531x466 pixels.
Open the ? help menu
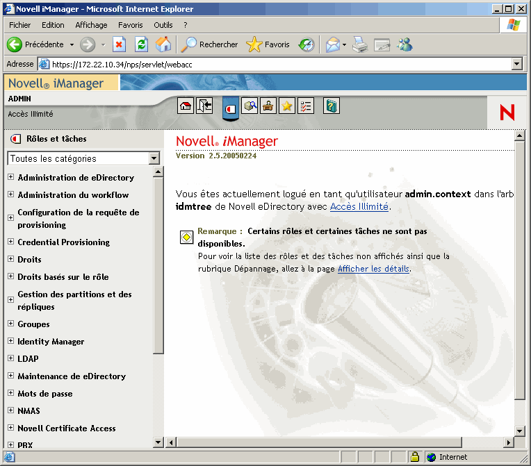[186, 25]
